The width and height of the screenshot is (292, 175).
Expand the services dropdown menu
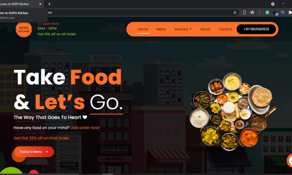183,29
